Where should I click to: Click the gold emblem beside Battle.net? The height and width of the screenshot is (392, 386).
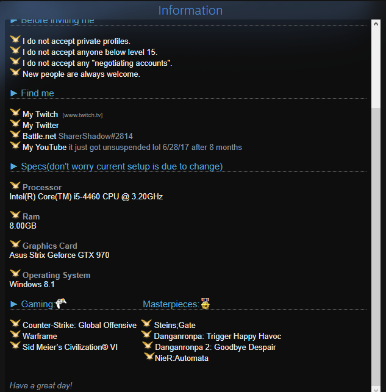(15, 135)
